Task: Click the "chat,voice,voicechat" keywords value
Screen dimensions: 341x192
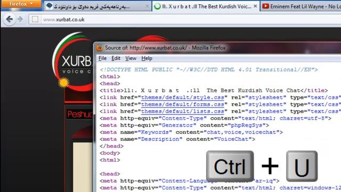Action: pos(241,132)
